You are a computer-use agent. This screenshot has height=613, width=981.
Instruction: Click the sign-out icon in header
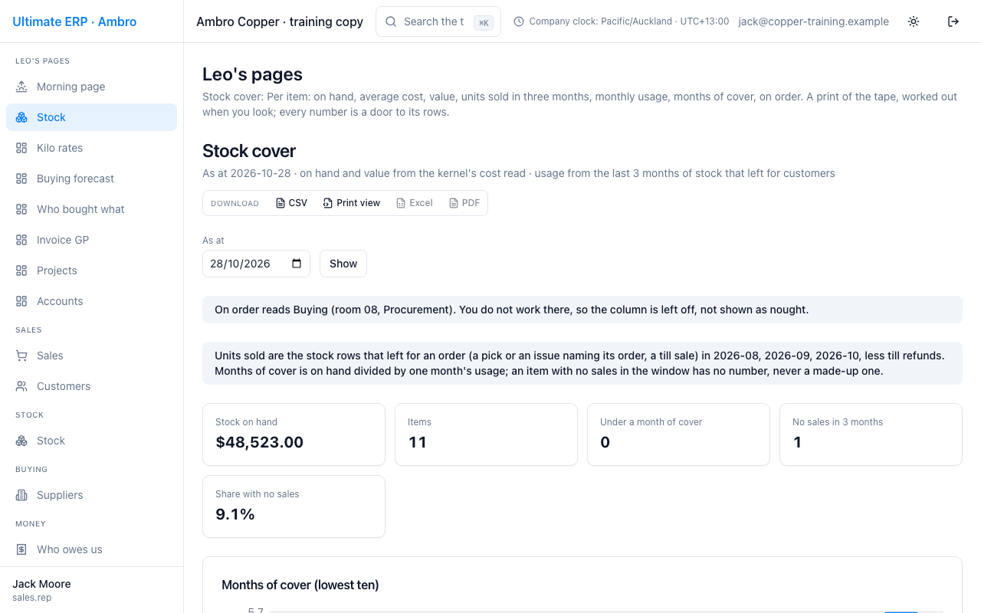tap(953, 21)
